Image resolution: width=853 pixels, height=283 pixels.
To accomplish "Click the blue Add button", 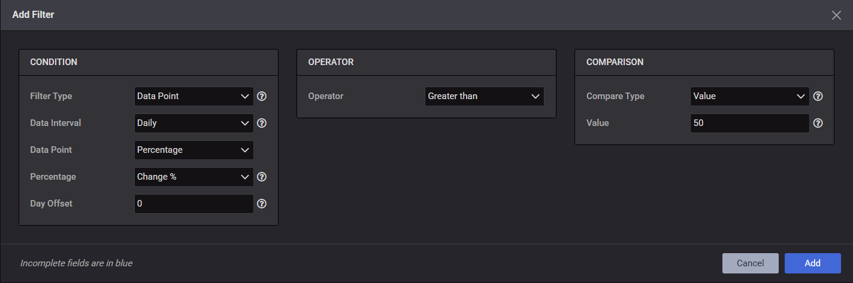I will coord(812,263).
